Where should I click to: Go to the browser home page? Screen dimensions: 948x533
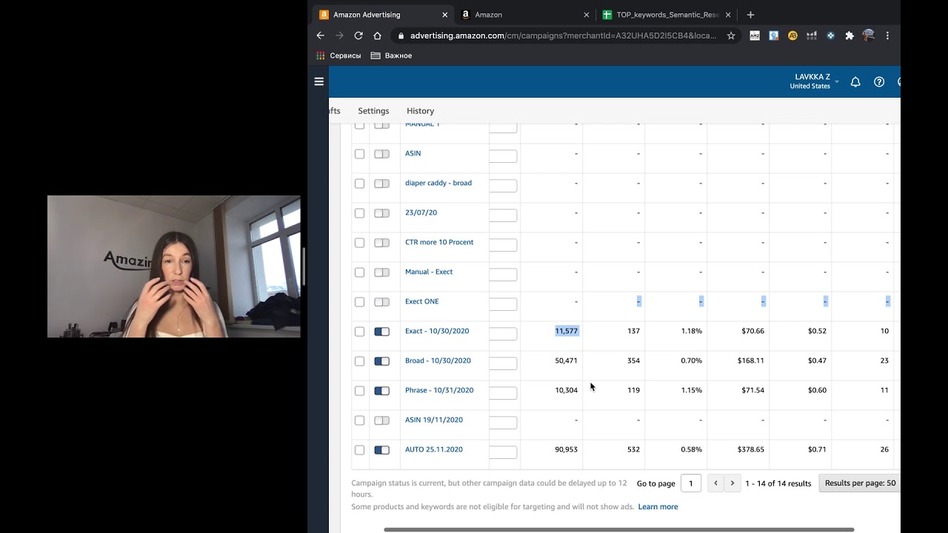tap(377, 36)
